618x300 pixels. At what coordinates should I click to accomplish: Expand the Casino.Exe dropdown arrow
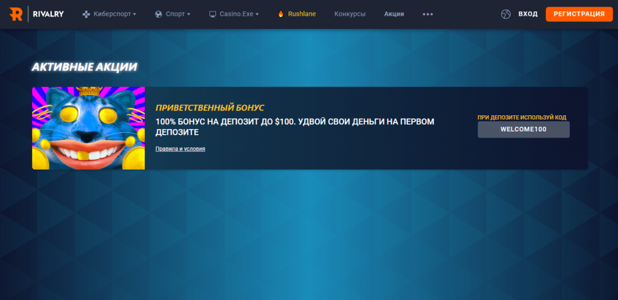click(x=257, y=14)
